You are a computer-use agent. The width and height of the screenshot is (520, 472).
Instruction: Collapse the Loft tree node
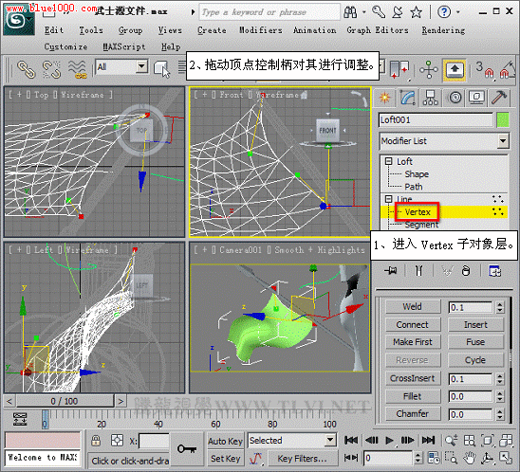389,161
